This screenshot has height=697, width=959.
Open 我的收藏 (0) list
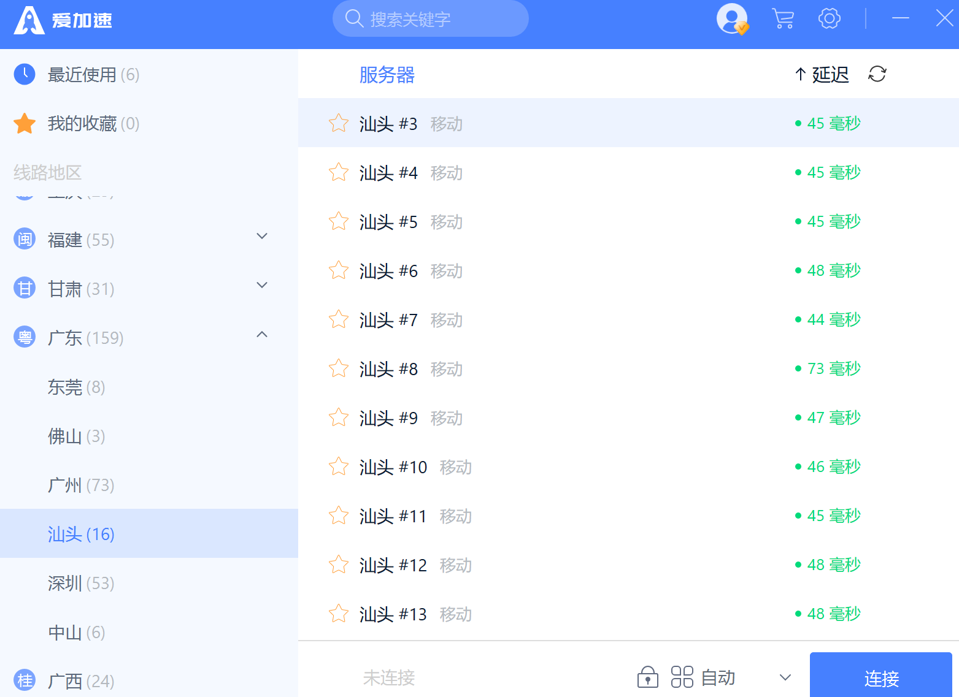point(149,124)
